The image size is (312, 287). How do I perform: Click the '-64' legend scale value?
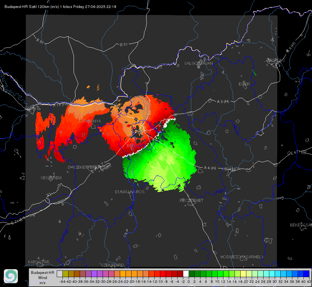coord(62,282)
